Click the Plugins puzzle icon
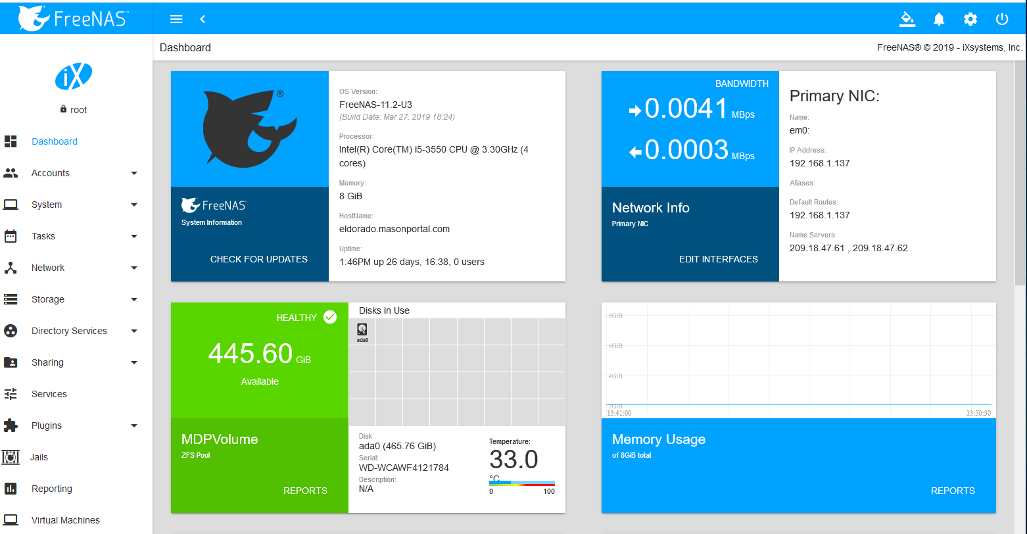This screenshot has height=534, width=1027. click(11, 425)
